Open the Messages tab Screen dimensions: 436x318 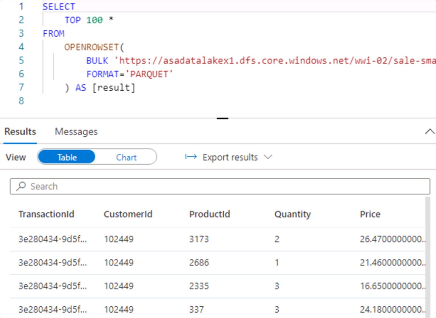76,132
